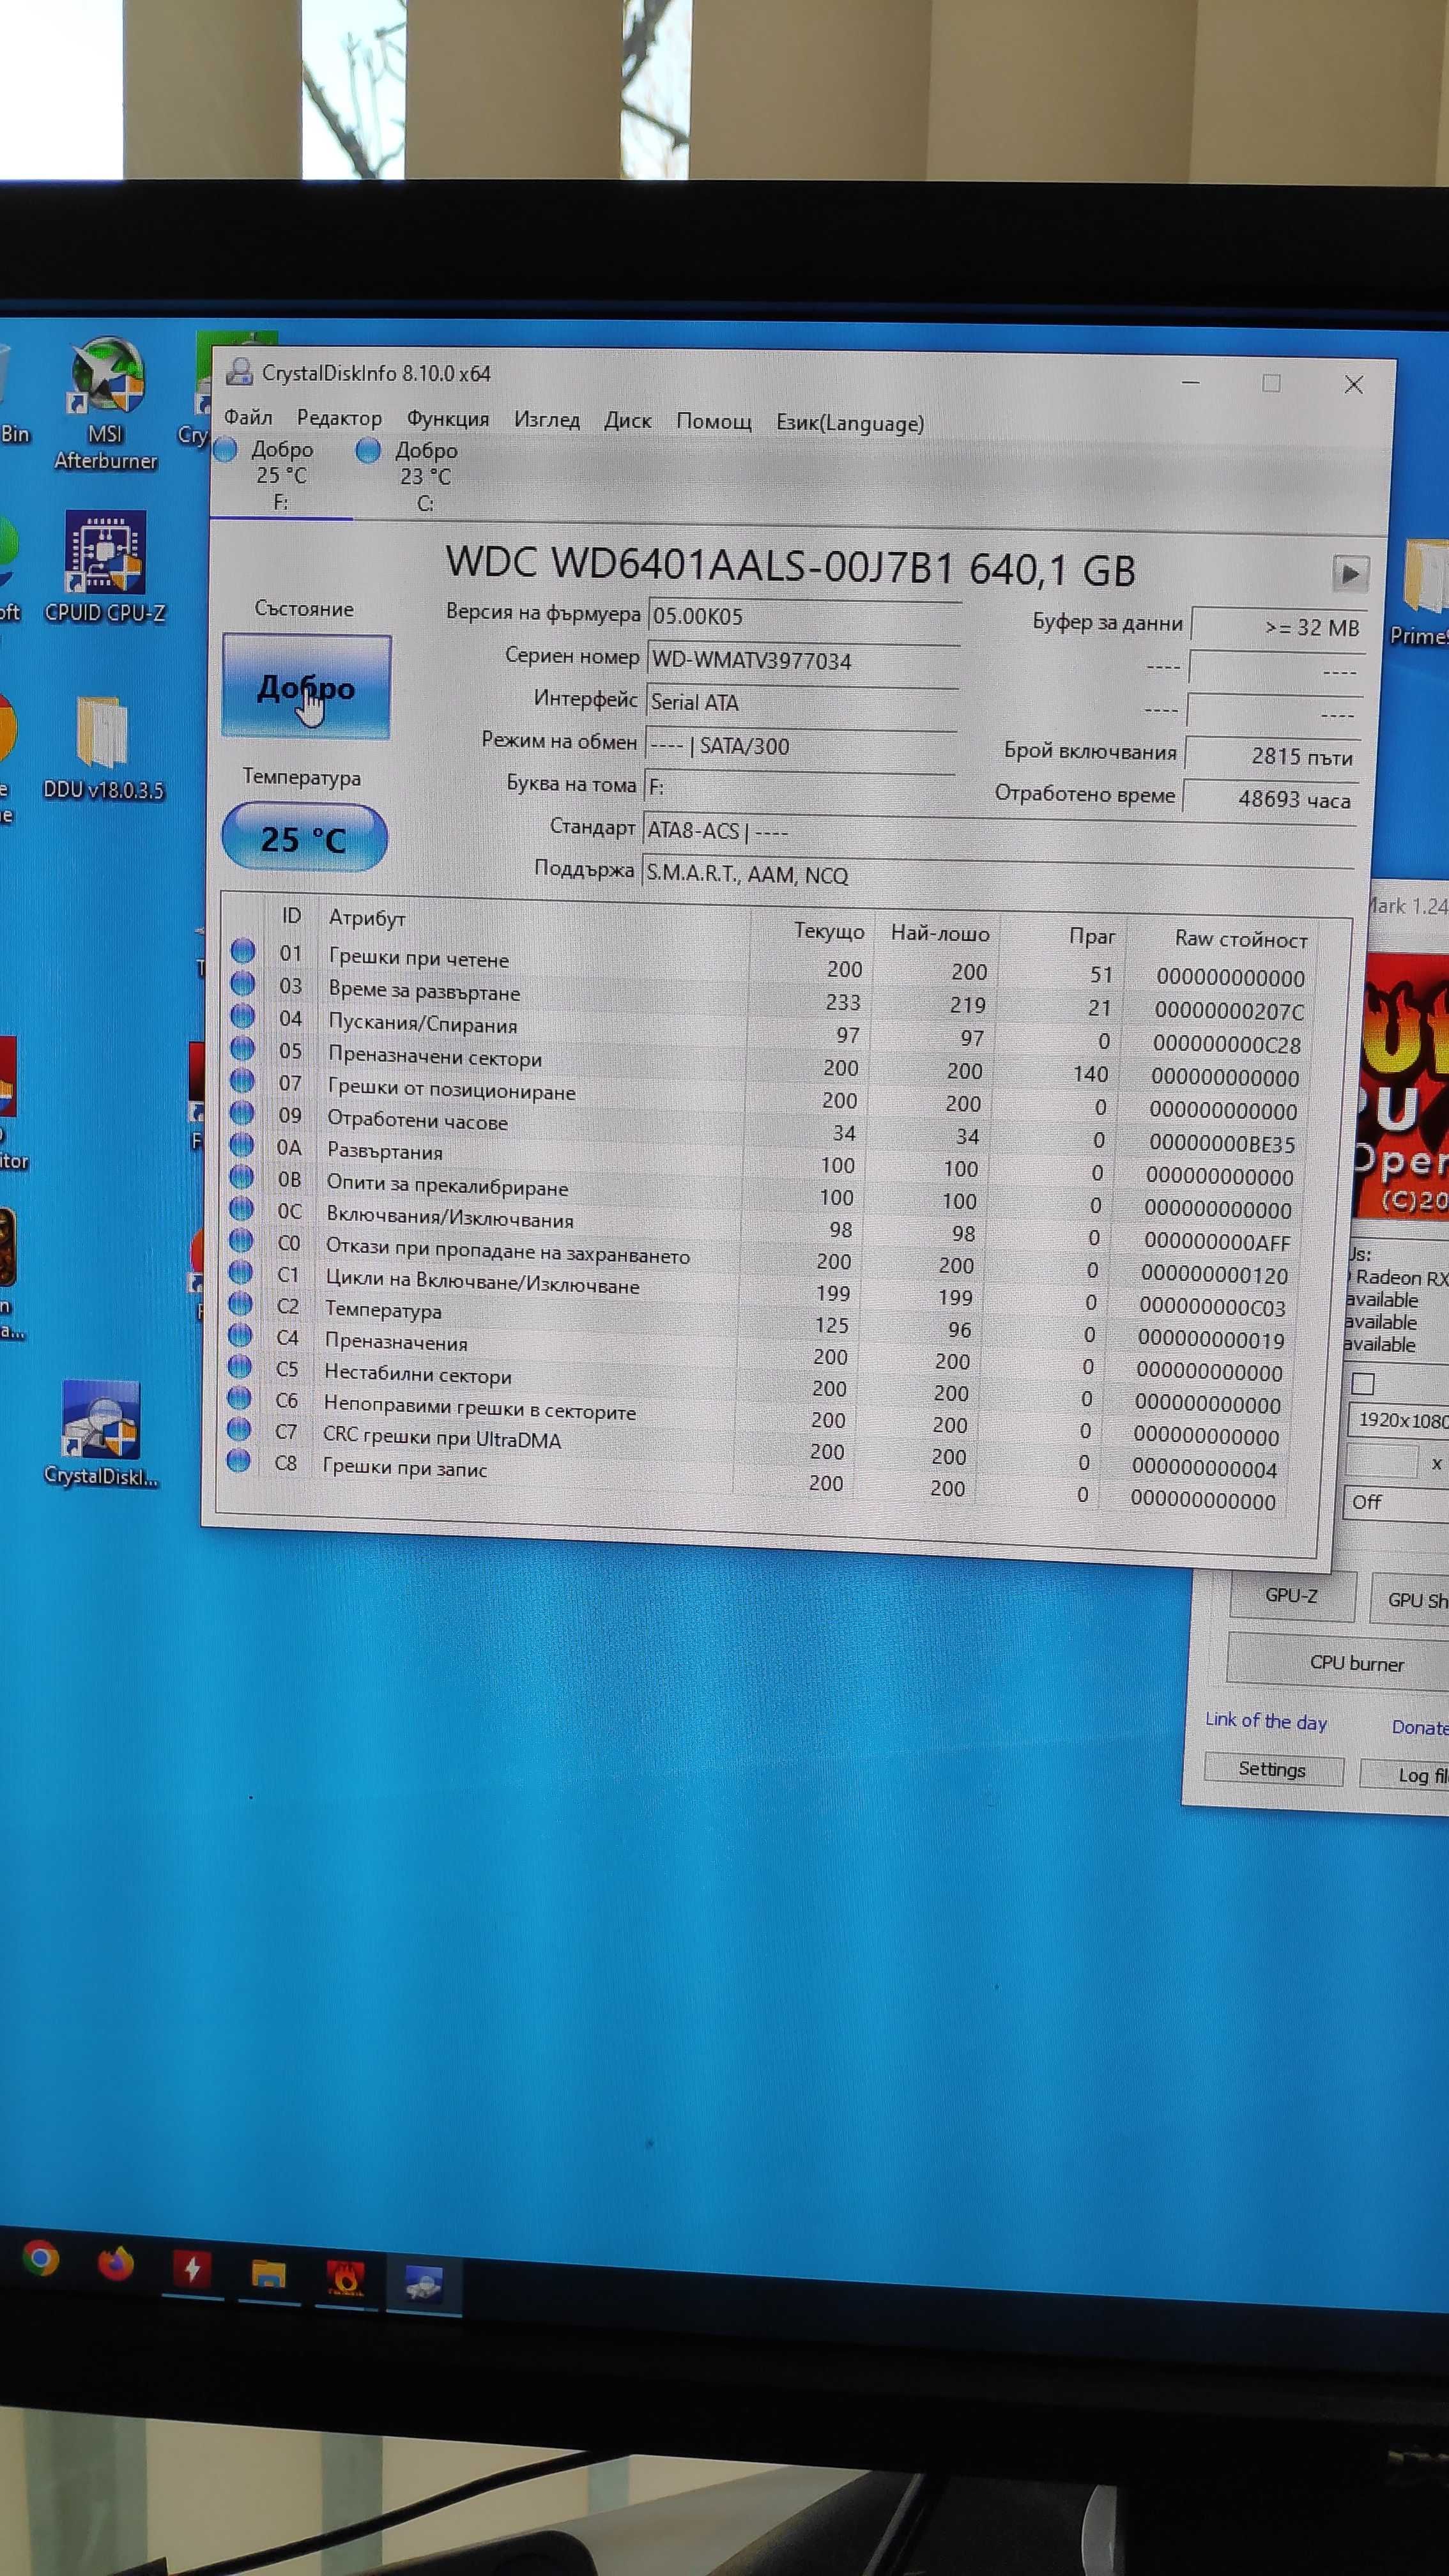Open the Функция menu
Viewport: 1449px width, 2576px height.
point(447,419)
